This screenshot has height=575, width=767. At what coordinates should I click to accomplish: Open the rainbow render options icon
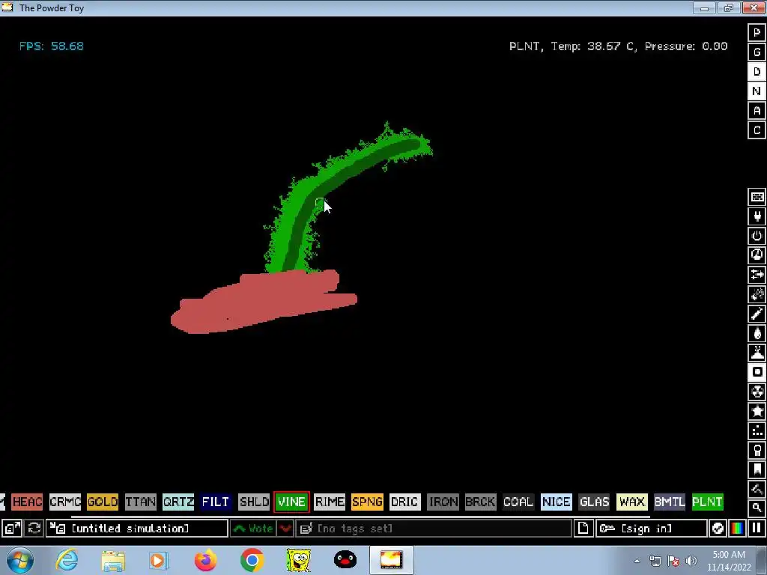tap(737, 528)
